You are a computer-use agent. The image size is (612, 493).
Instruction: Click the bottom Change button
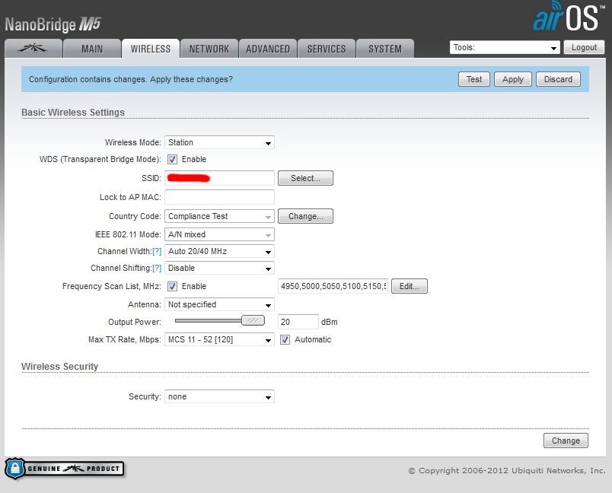pos(566,441)
